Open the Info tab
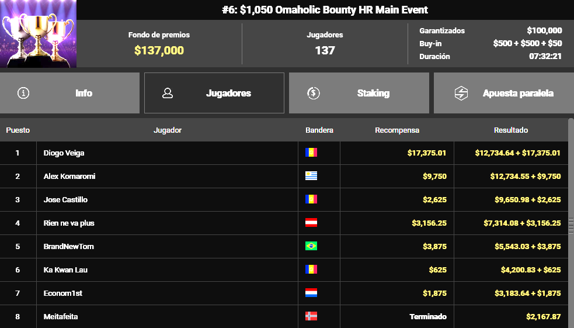 pos(69,93)
